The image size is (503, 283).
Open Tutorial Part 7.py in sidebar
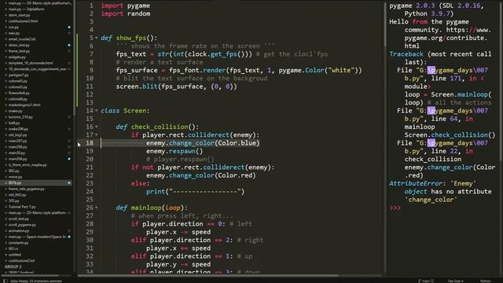(22, 207)
